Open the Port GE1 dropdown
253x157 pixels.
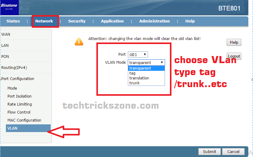coord(138,54)
